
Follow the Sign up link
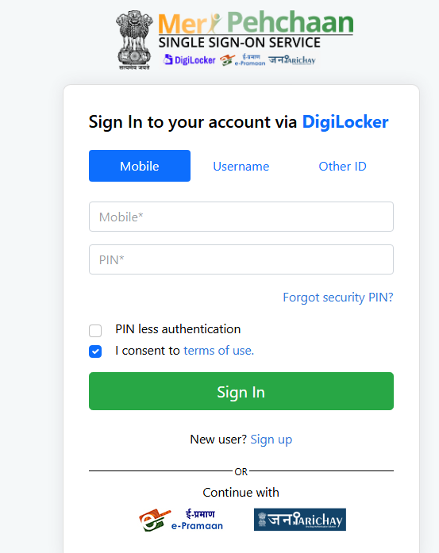[271, 440]
